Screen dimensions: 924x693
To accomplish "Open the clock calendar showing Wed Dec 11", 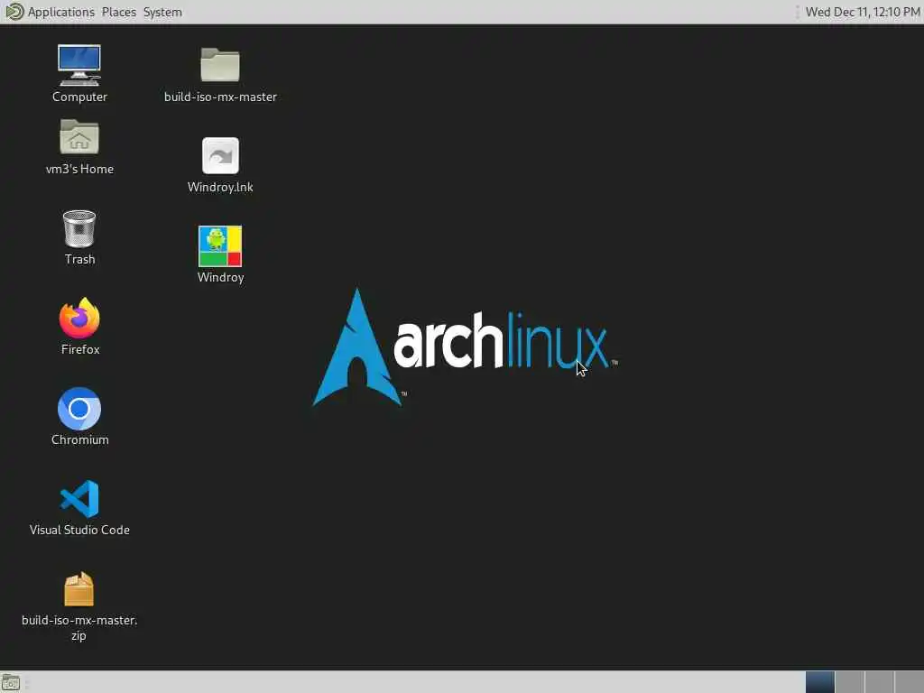I will tap(862, 12).
